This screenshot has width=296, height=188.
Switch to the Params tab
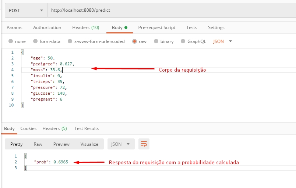[14, 28]
